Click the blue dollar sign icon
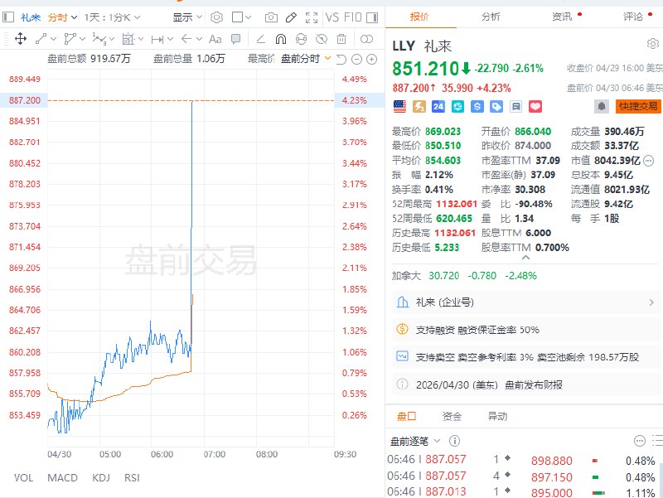This screenshot has width=663, height=498. coord(477,106)
